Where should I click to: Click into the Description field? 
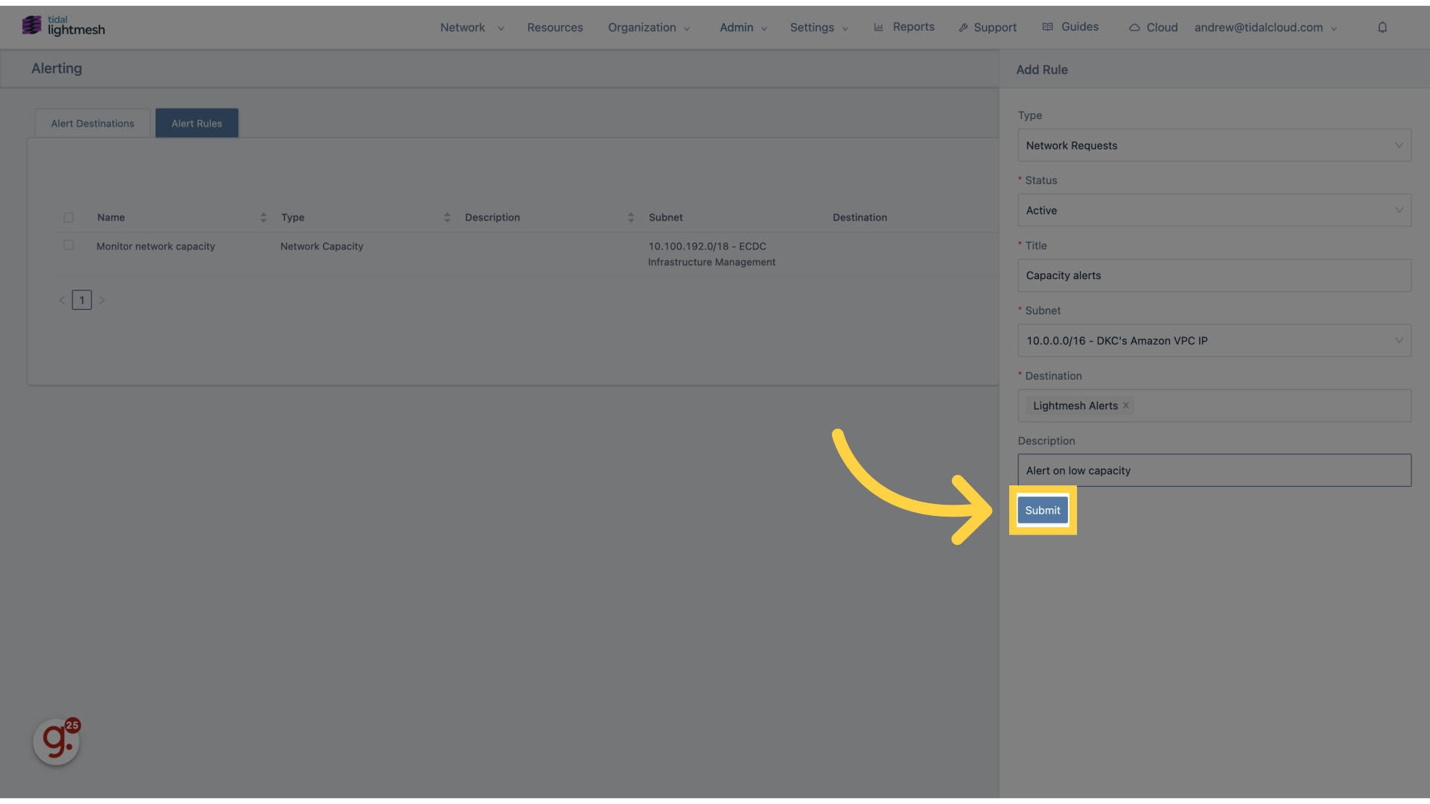[x=1214, y=470]
